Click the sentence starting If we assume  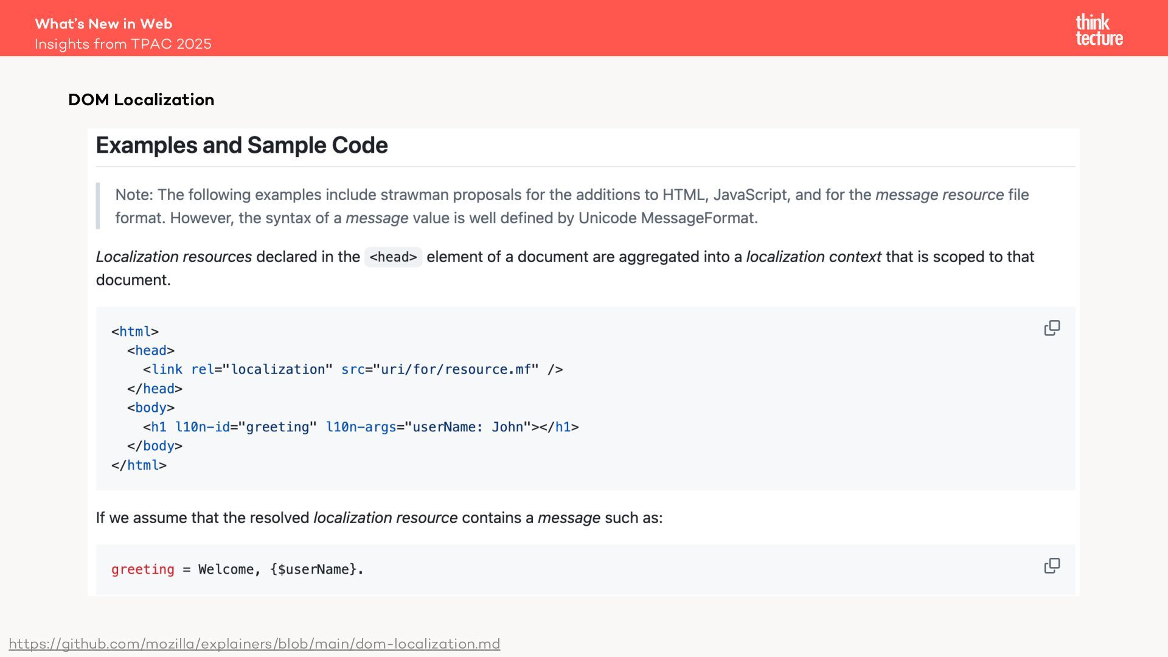click(x=379, y=518)
